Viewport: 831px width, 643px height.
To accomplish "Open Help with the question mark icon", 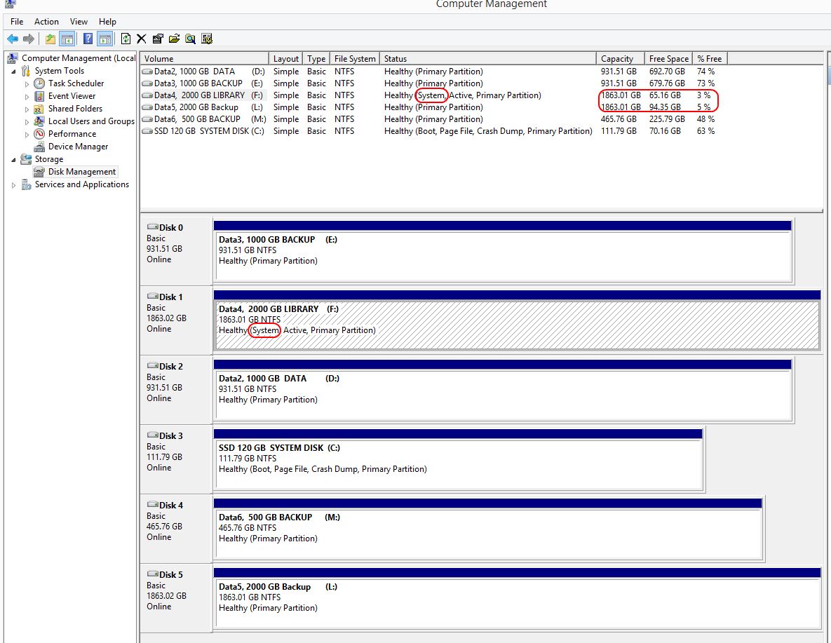I will [x=88, y=39].
